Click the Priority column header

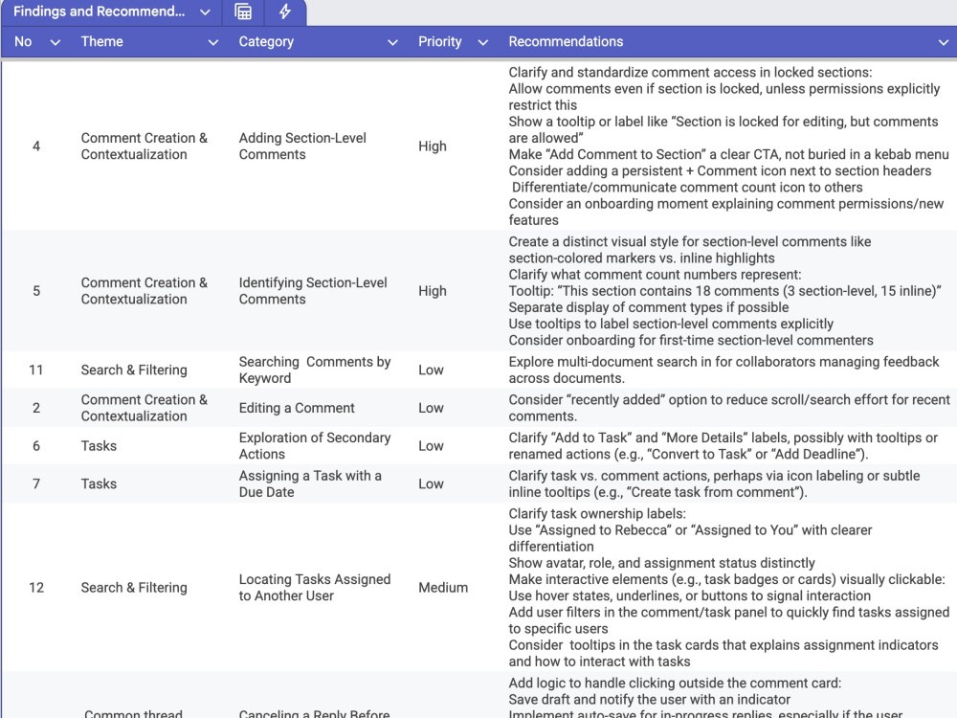coord(440,41)
